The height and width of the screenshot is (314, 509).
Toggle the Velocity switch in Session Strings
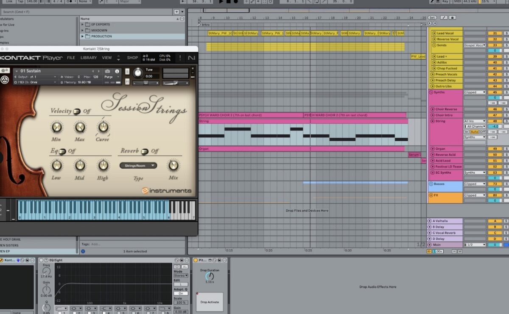tap(77, 111)
